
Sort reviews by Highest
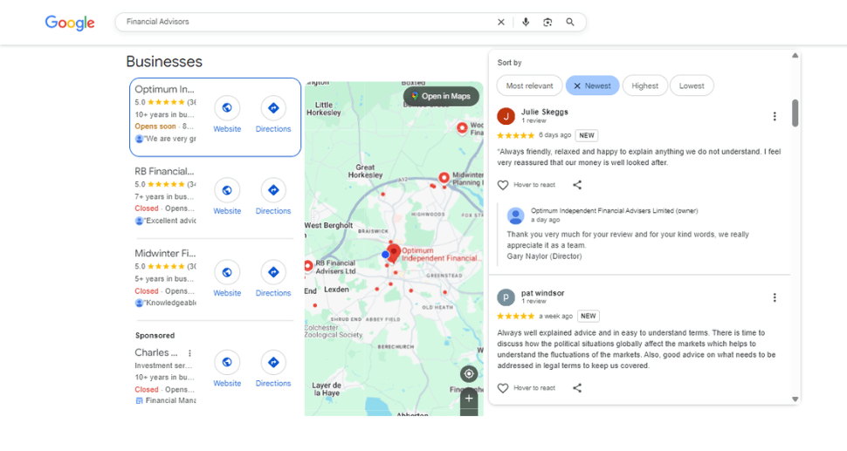point(645,85)
